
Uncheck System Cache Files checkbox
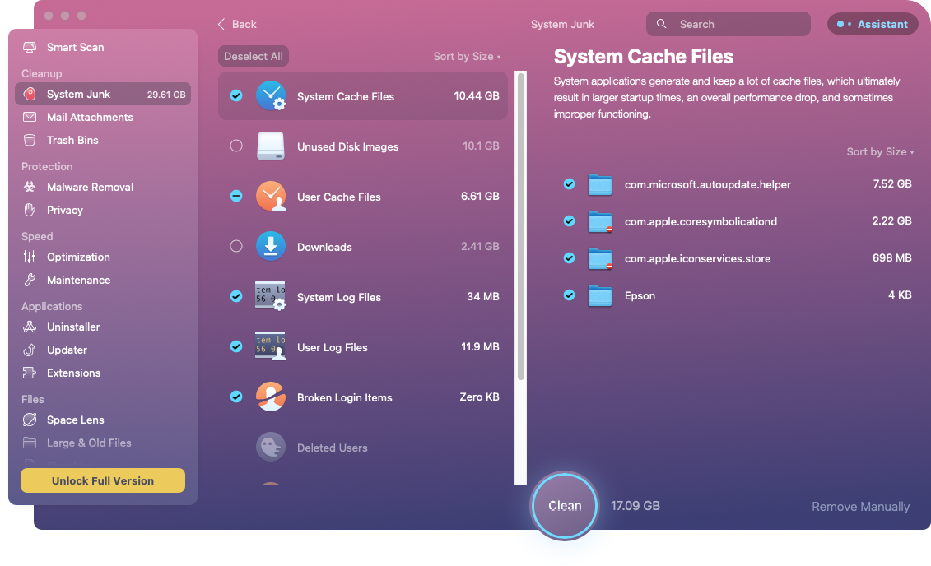pos(236,95)
